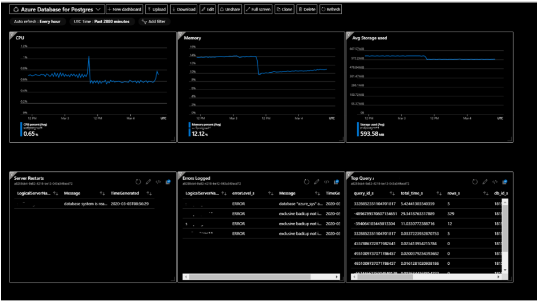Sort Server Restarts by LogicalServerNa... column arrows
The height and width of the screenshot is (301, 537).
point(55,193)
